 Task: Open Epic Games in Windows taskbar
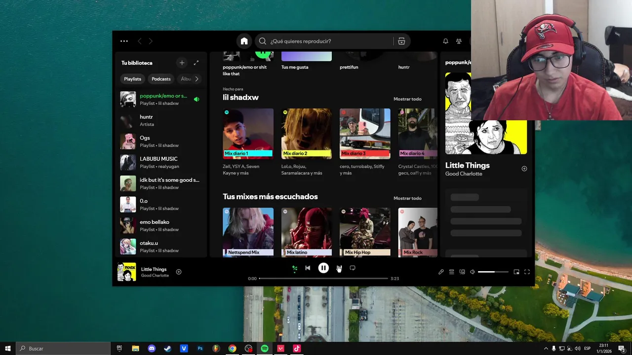(119, 348)
